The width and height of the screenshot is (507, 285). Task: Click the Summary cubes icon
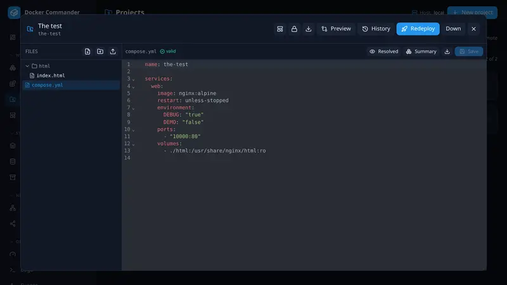coord(409,51)
